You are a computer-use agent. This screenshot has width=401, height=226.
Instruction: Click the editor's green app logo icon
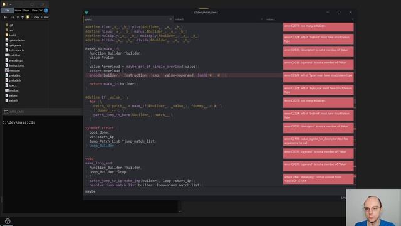coord(86,13)
